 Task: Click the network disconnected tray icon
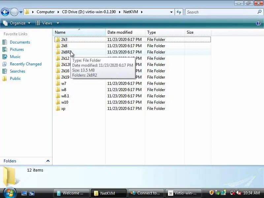[232, 193]
